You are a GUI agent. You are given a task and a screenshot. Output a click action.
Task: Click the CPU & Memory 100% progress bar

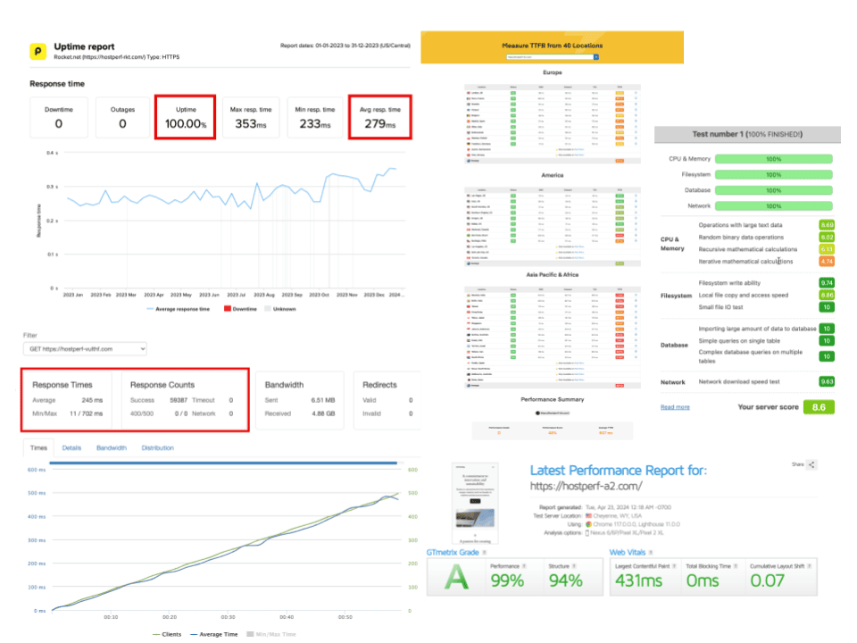[x=773, y=159]
